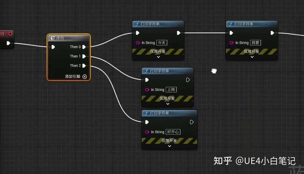304x174 pixels.
Task: Add a pin via 添加引脚 plus icon
Action: tap(85, 77)
